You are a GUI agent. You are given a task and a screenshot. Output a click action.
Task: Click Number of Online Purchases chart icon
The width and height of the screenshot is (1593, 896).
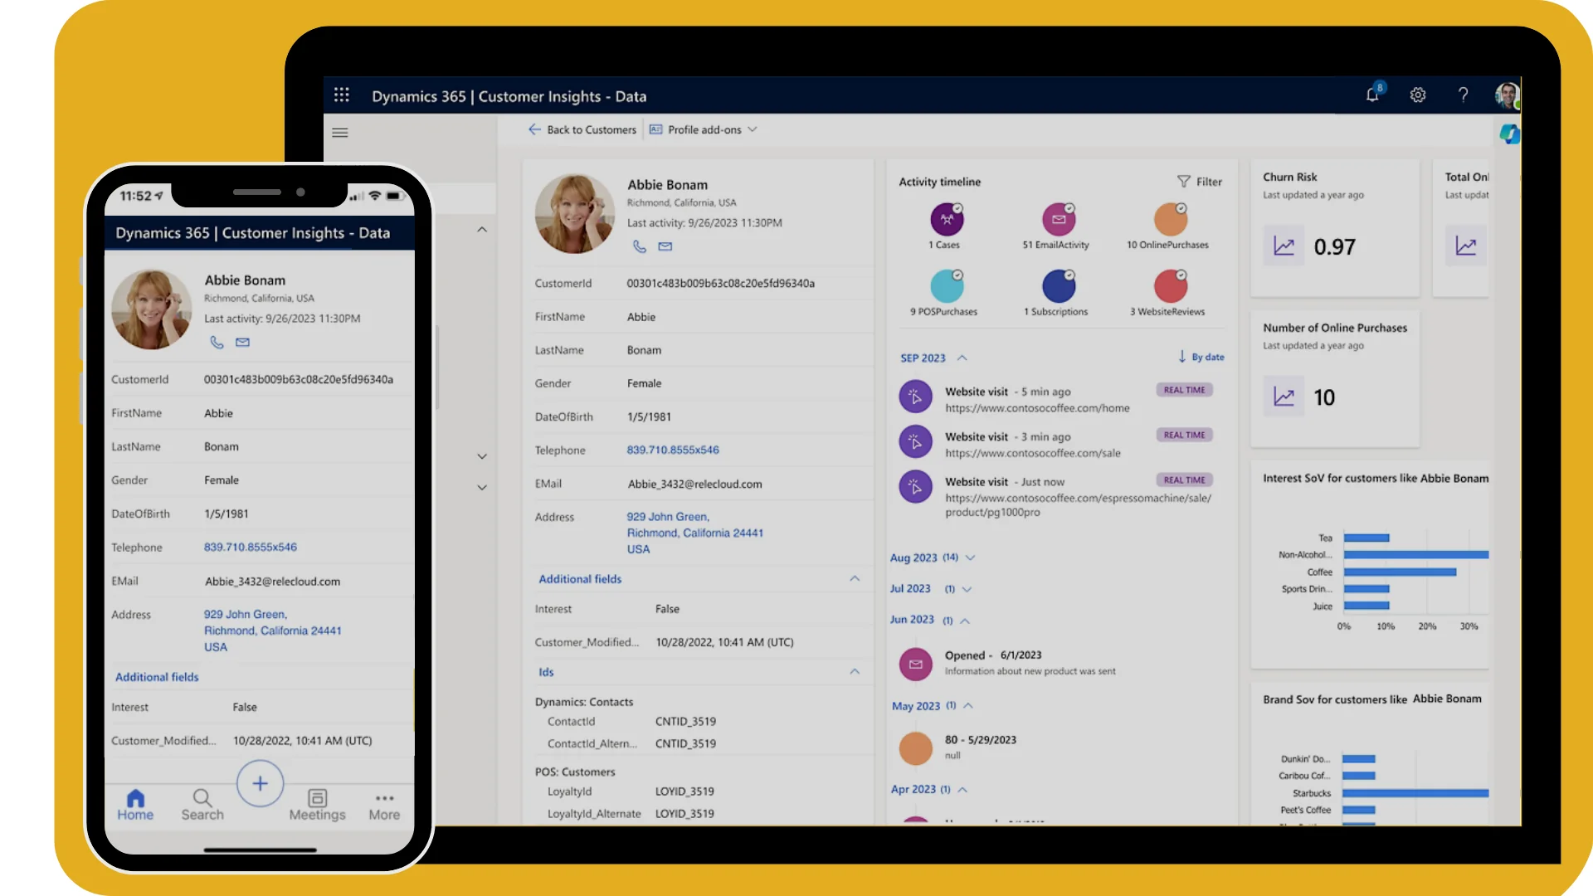coord(1284,397)
